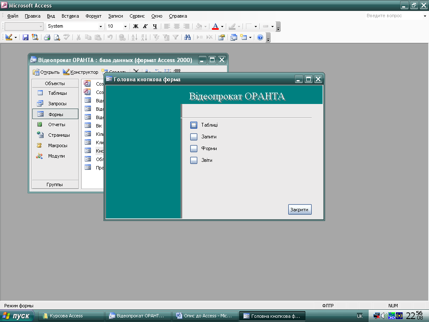Screen dimensions: 429x322
Task: Toggle Bold (Ж) formatting
Action: click(x=136, y=26)
